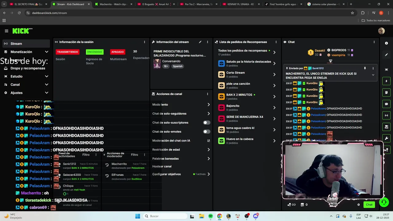This screenshot has width=393, height=221.
Task: Collapse the chat gift leaderboard arrow
Action: 330,61
